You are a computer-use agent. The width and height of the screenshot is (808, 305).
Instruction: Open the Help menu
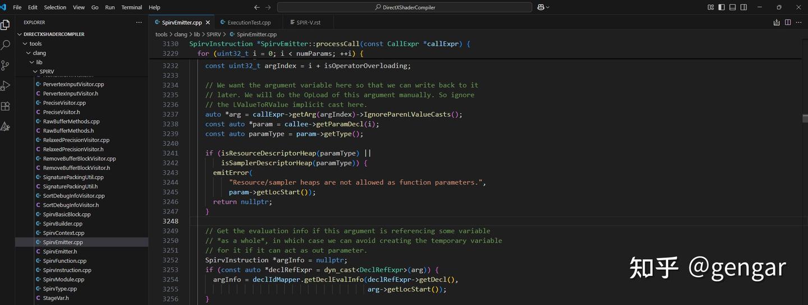tap(154, 7)
